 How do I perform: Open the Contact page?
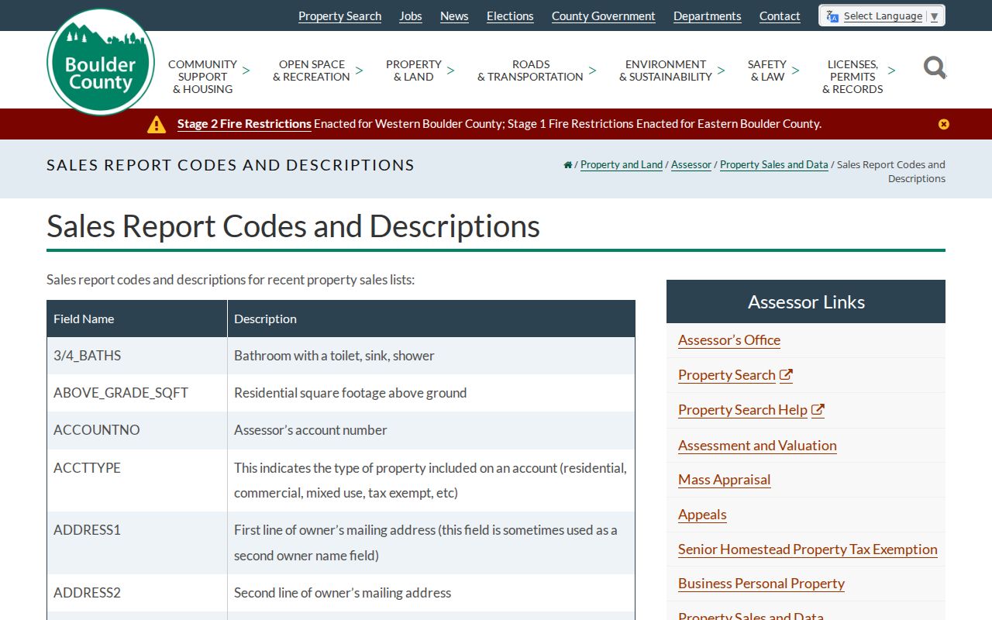(780, 16)
